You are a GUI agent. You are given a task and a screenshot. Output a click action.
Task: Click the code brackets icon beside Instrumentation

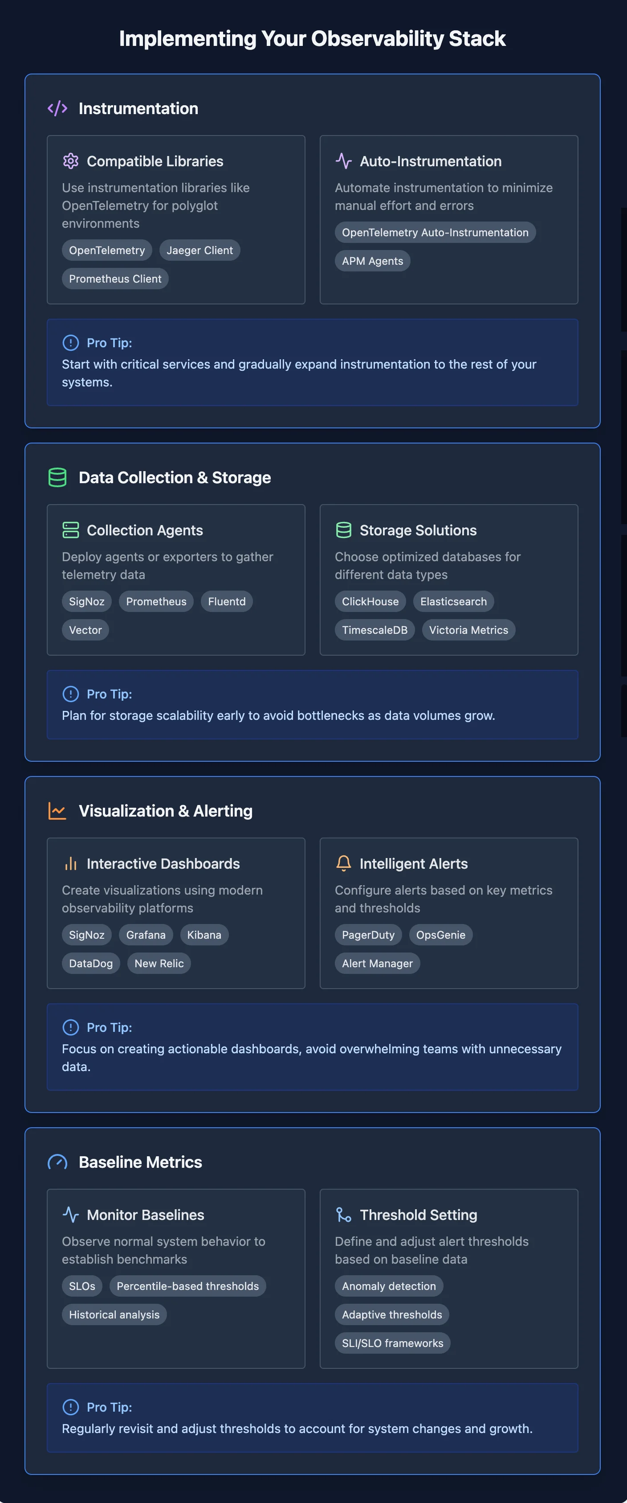click(57, 108)
